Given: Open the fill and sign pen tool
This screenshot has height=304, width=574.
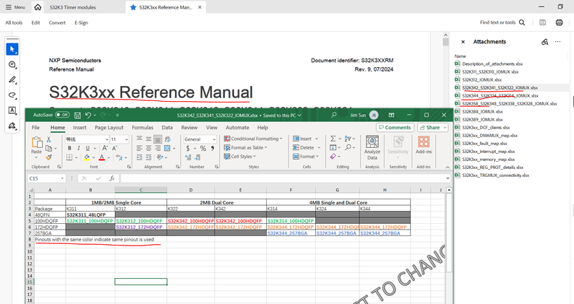Looking at the screenshot, I should pos(12,126).
